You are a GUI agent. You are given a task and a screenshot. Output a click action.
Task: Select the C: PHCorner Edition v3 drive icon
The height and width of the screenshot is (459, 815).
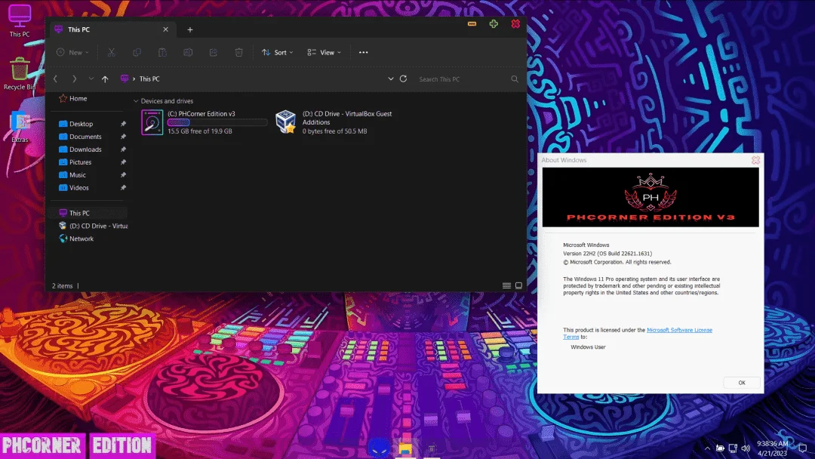(x=152, y=122)
